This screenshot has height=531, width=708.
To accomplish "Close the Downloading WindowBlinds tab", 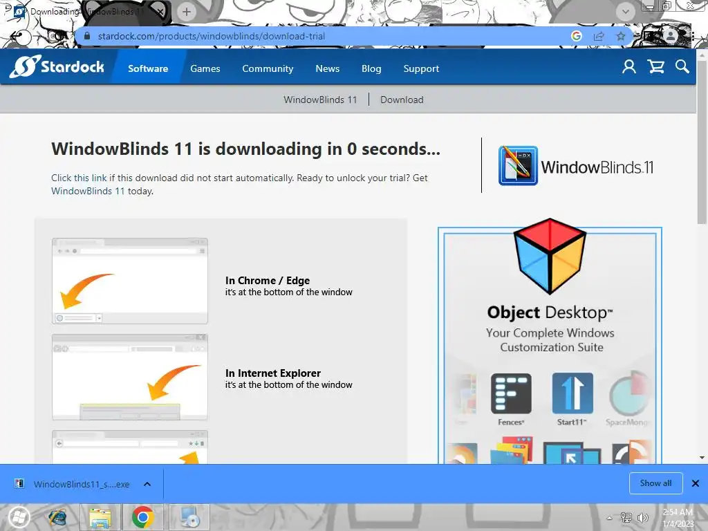I will coord(160,12).
